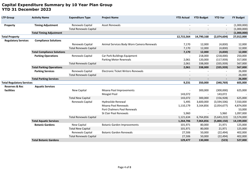
Task: Click the 'Parking Operations' activity name
Action: [x=46, y=56]
